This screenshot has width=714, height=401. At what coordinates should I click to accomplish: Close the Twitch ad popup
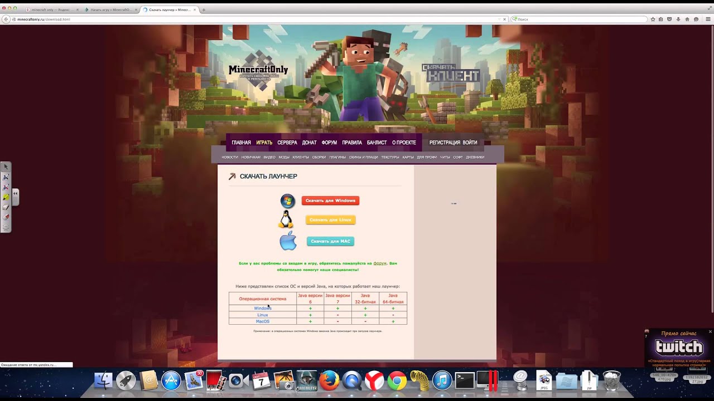coord(710,331)
